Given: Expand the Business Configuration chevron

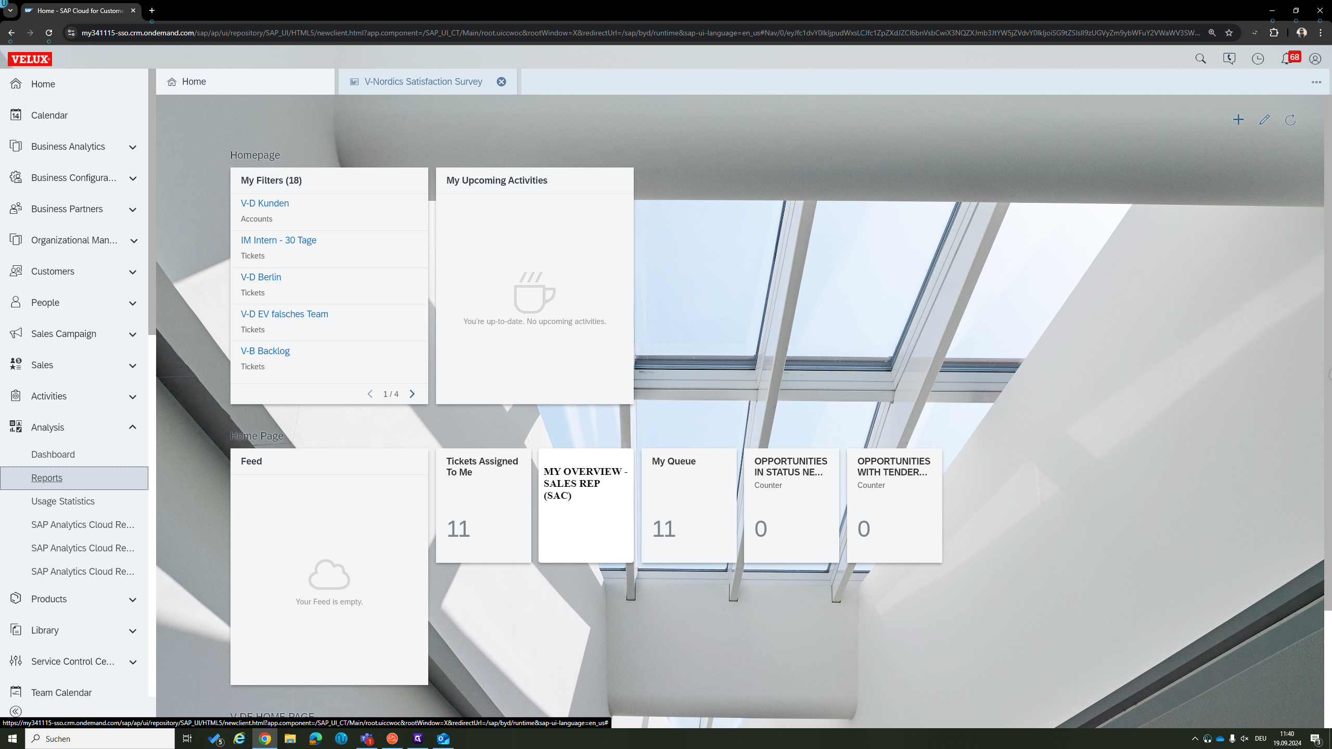Looking at the screenshot, I should 133,178.
